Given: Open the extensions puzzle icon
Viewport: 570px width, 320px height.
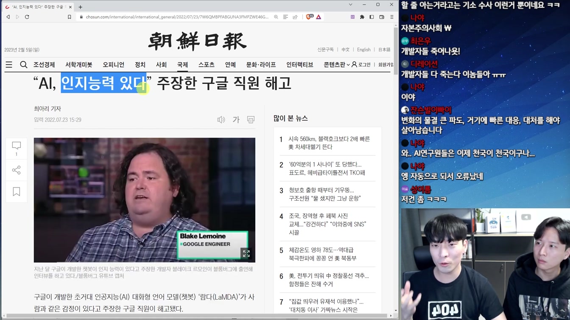Looking at the screenshot, I should (362, 17).
